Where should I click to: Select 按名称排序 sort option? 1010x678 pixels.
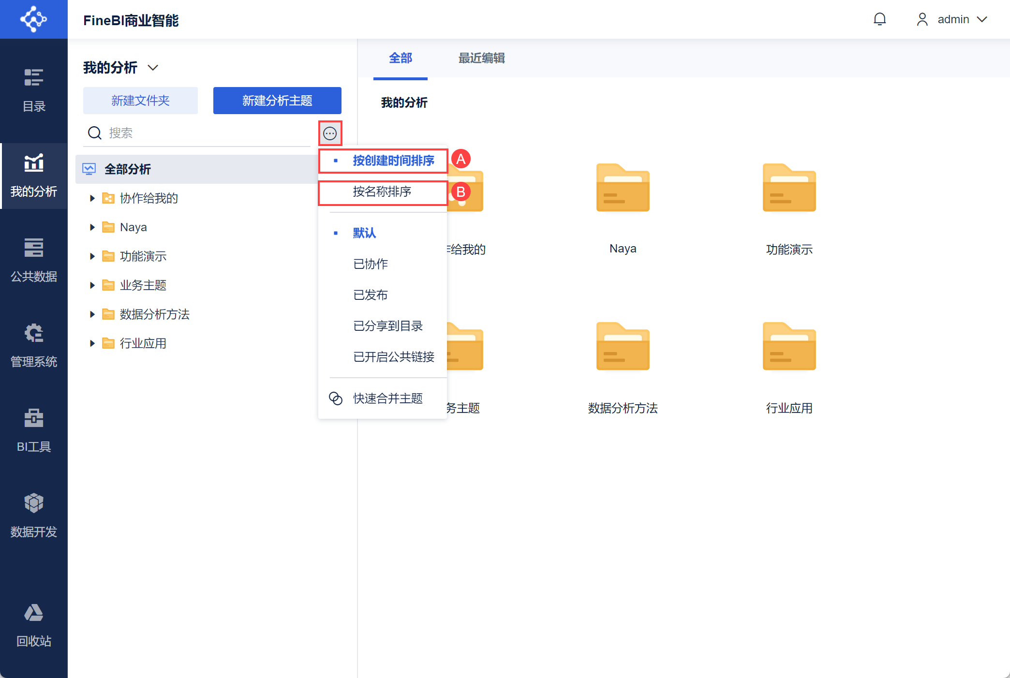pos(383,192)
